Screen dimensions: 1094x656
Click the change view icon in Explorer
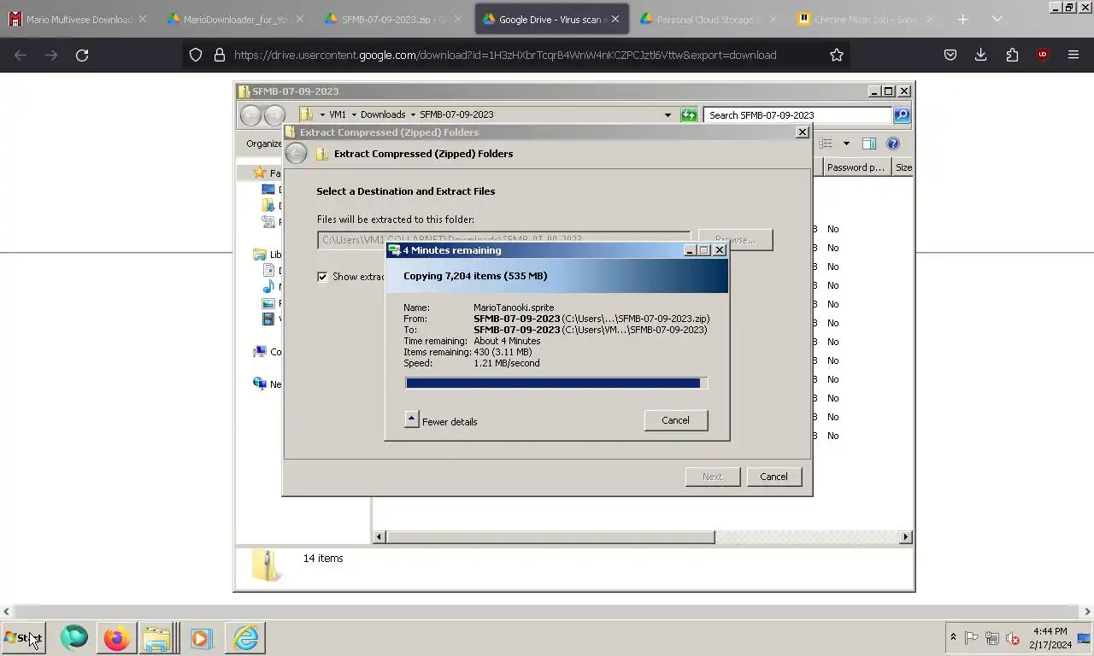click(826, 143)
